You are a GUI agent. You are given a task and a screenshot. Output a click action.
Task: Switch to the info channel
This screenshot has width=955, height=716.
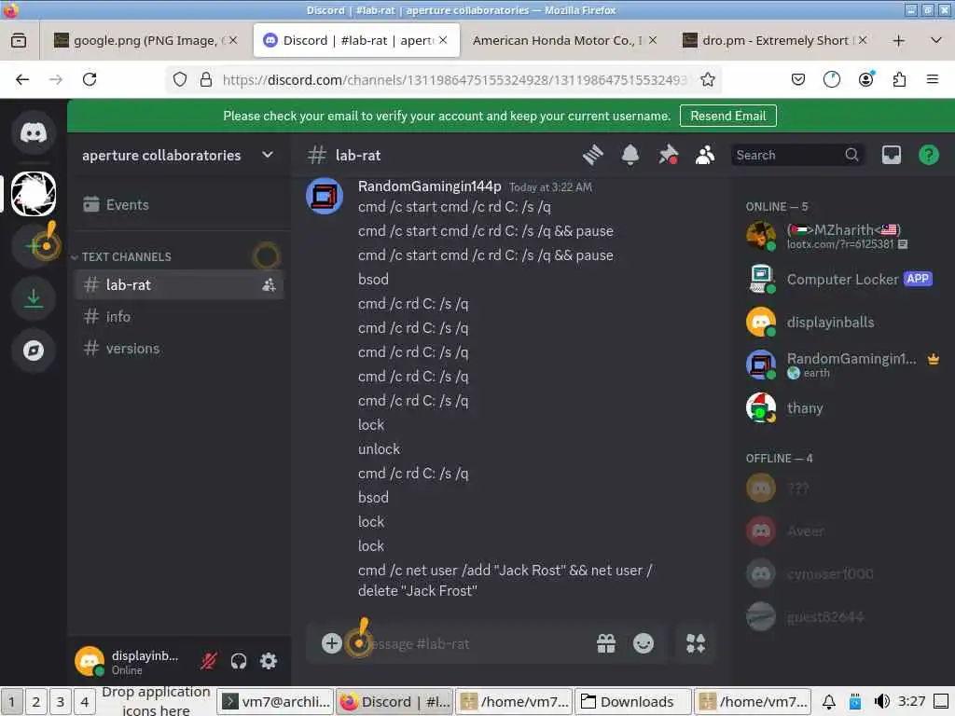(179, 317)
